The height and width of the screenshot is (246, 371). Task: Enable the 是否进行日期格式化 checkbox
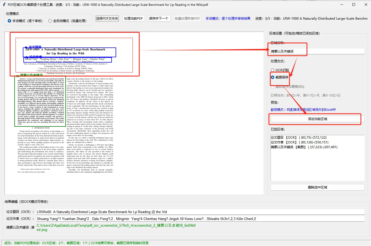[x=273, y=86]
